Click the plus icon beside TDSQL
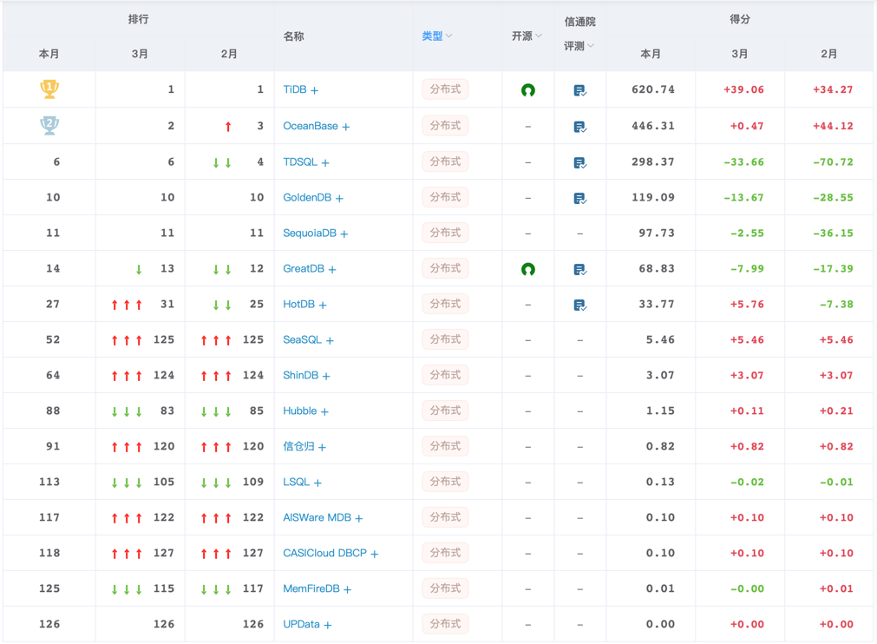 [x=325, y=163]
